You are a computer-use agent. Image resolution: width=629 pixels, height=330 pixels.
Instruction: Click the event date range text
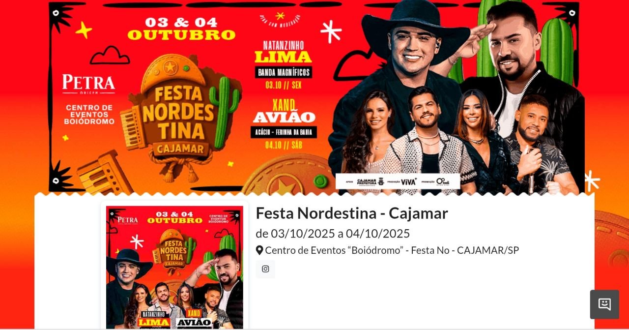click(333, 234)
